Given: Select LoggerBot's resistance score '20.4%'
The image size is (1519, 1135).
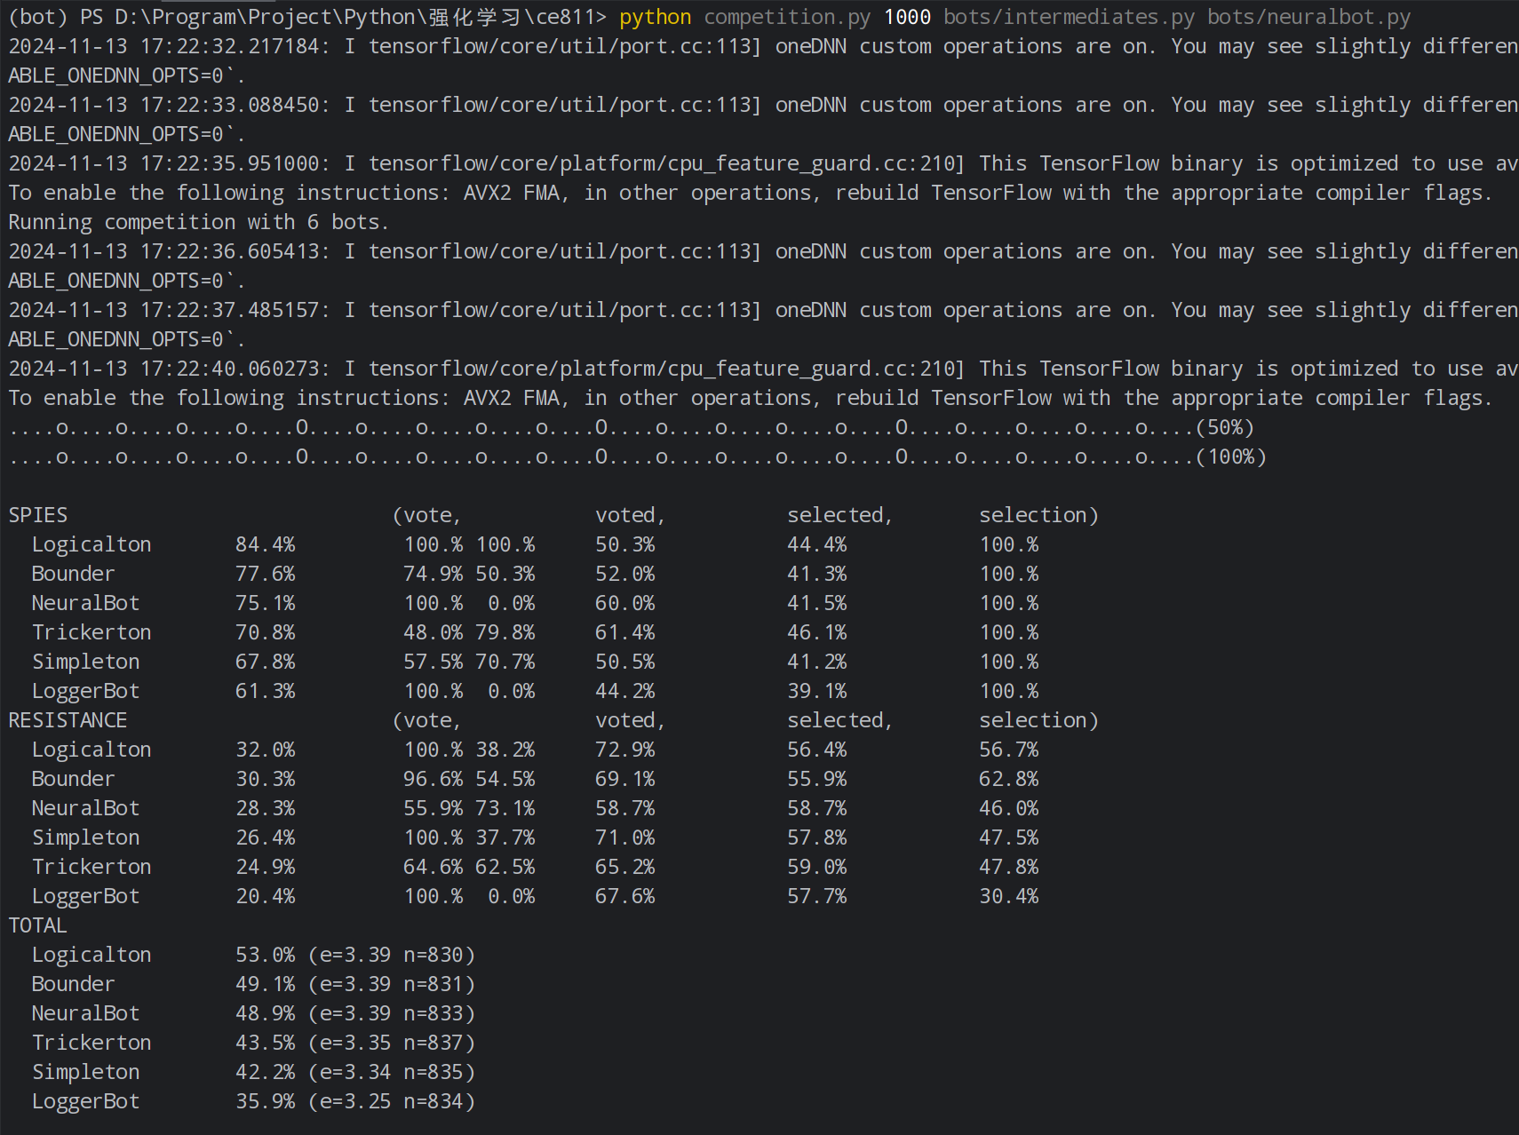Looking at the screenshot, I should [x=266, y=896].
